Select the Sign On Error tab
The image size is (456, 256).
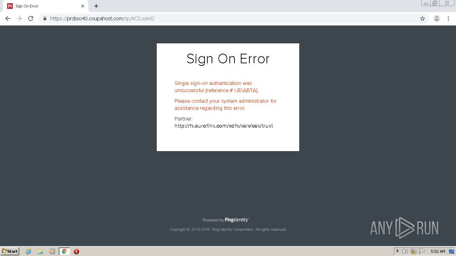click(46, 6)
